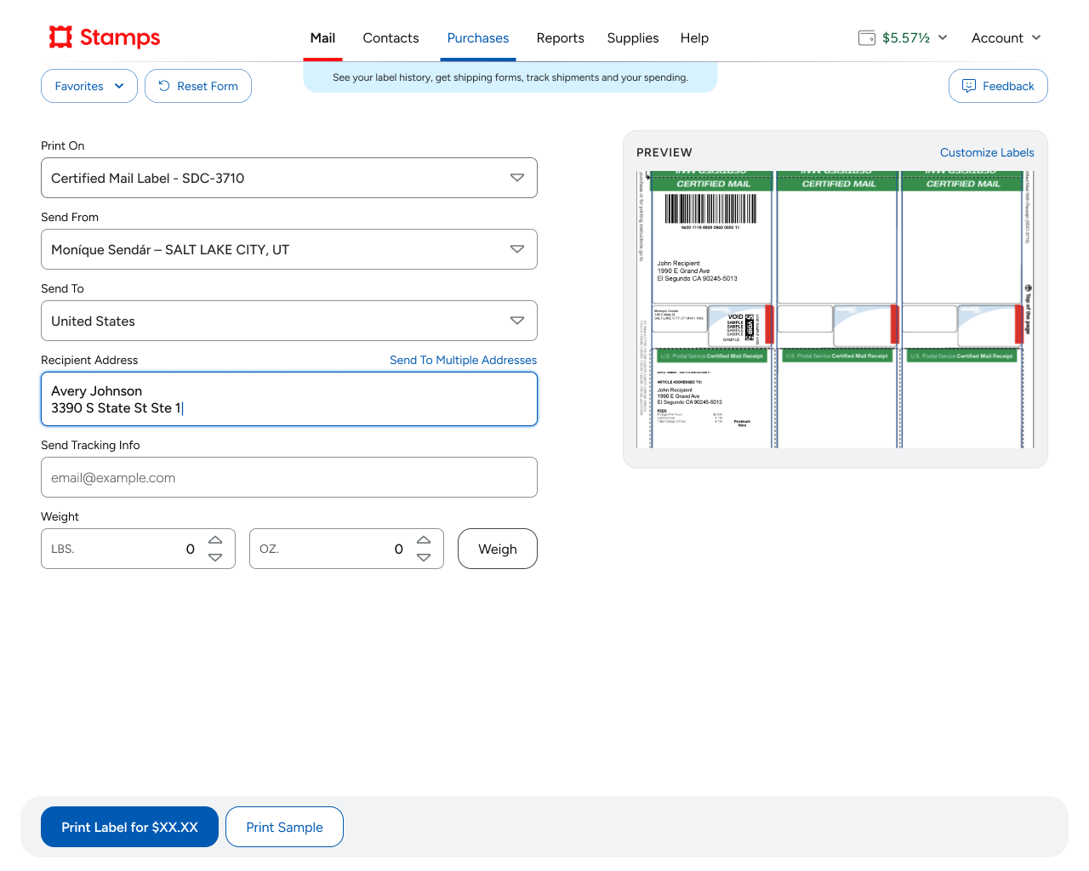Expand the Favorites dropdown
This screenshot has height=871, width=1089.
click(x=89, y=86)
